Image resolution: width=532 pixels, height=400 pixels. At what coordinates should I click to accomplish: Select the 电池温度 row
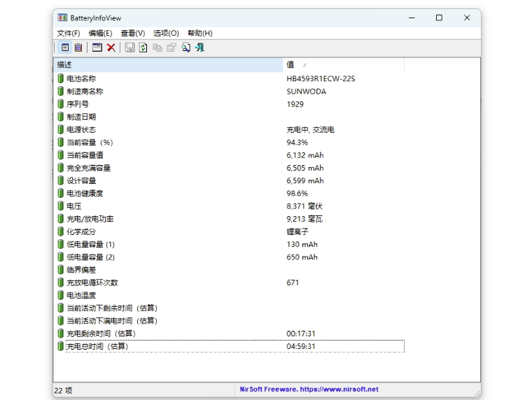[231, 296]
